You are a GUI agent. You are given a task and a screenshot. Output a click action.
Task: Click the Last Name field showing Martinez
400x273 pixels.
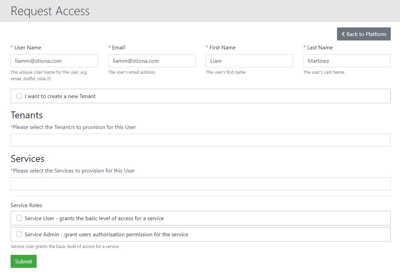(x=347, y=61)
